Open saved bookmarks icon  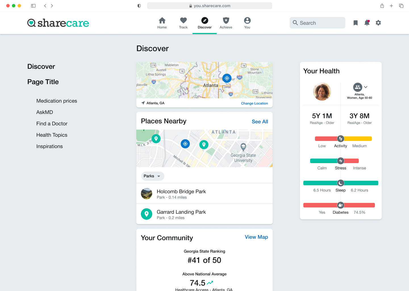[355, 23]
